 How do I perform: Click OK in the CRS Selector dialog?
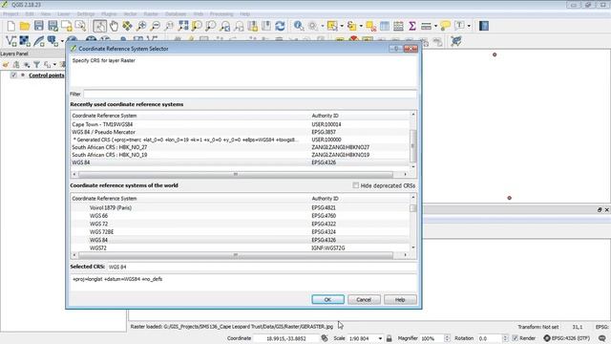tap(327, 299)
